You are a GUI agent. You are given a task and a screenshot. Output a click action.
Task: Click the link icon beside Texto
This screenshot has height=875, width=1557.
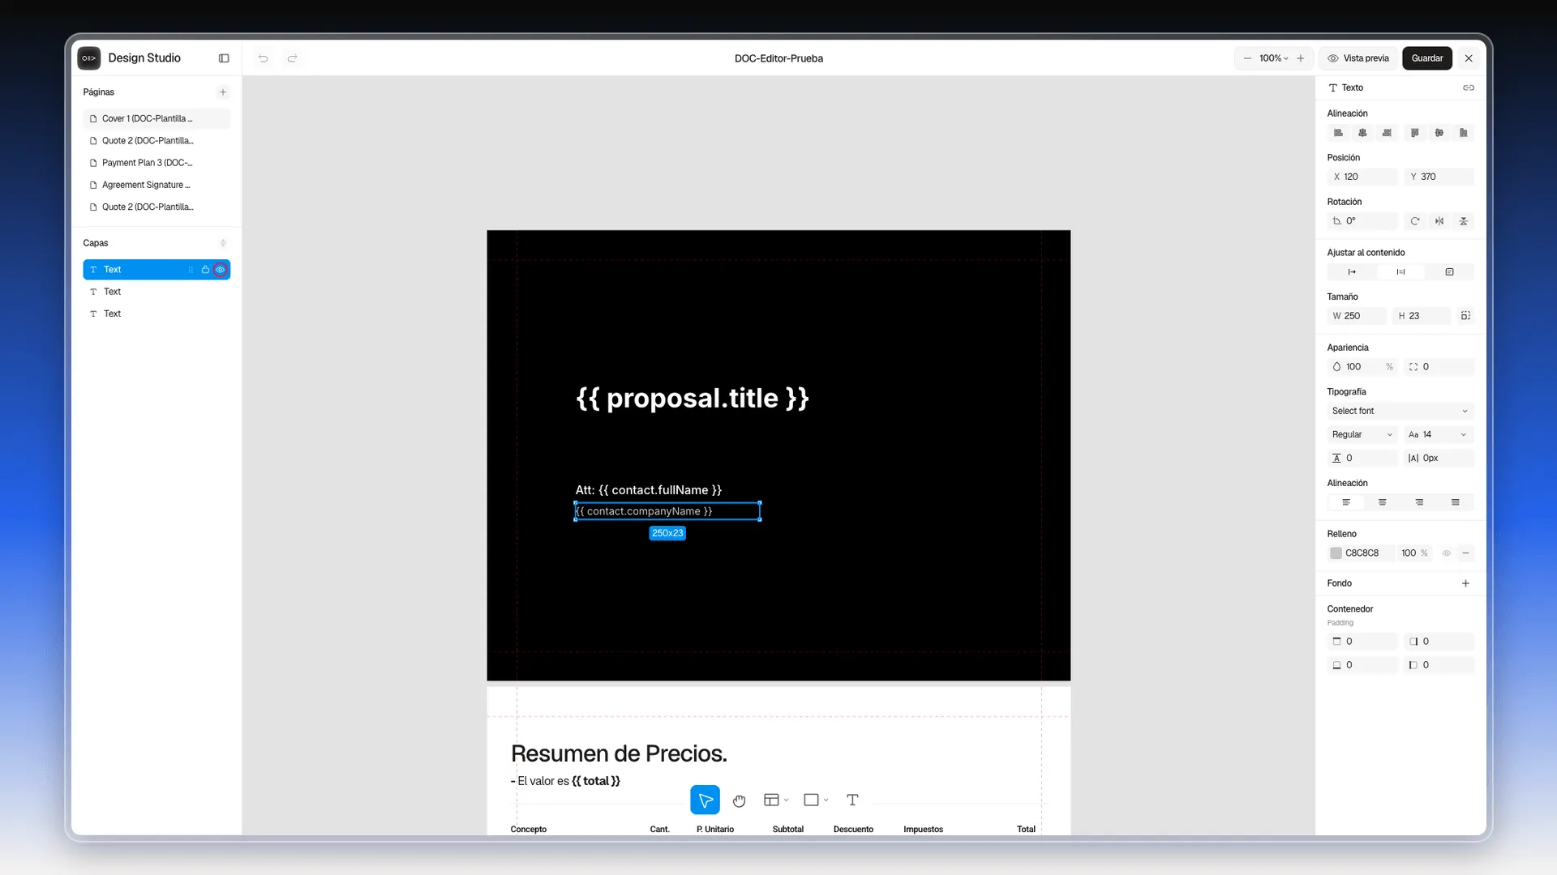click(1469, 87)
